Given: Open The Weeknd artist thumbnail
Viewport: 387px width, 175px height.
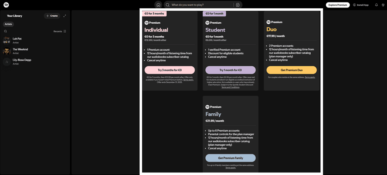Looking at the screenshot, I should [7, 51].
